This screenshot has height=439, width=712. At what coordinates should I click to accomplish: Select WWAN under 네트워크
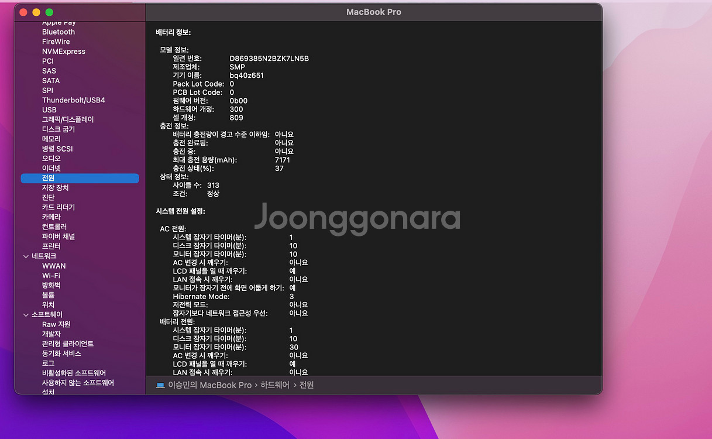(x=54, y=266)
